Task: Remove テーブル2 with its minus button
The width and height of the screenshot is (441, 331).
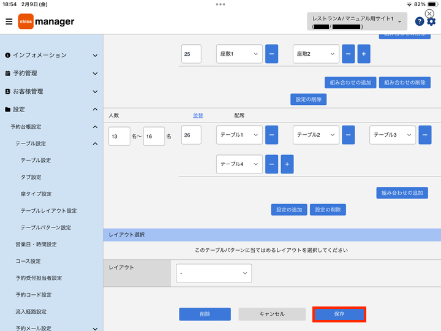Action: tap(348, 135)
